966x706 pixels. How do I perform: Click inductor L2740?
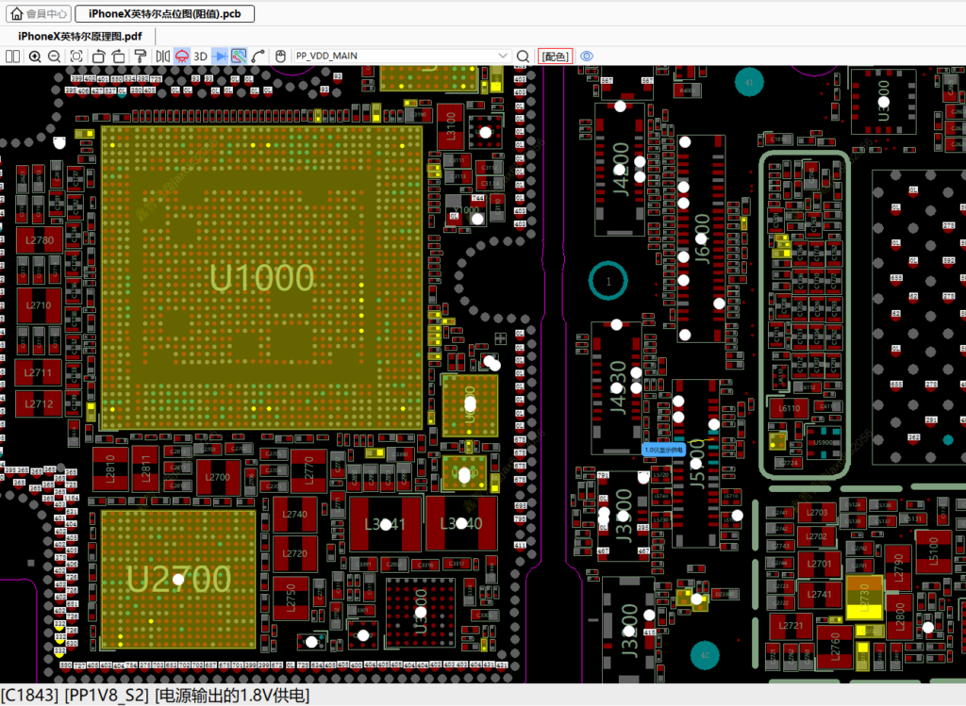[295, 515]
